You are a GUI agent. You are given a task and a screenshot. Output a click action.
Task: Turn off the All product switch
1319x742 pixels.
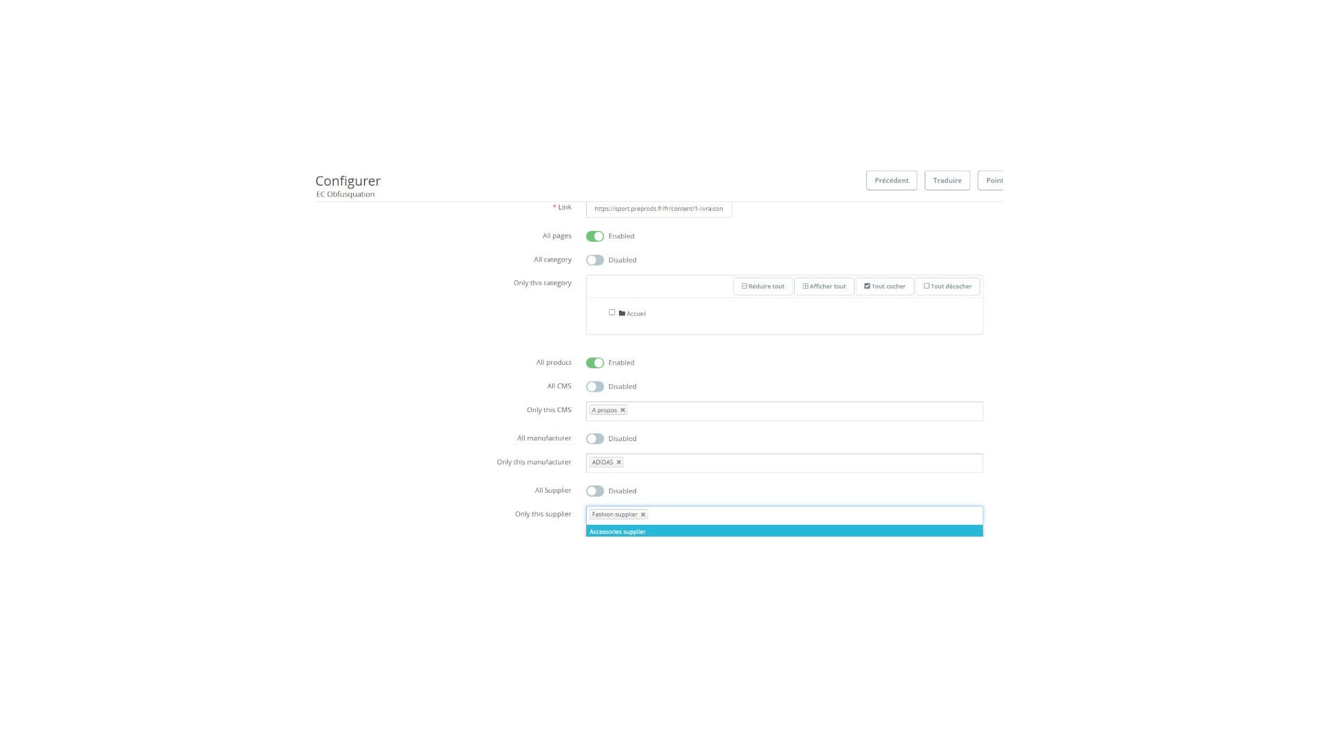click(x=595, y=363)
